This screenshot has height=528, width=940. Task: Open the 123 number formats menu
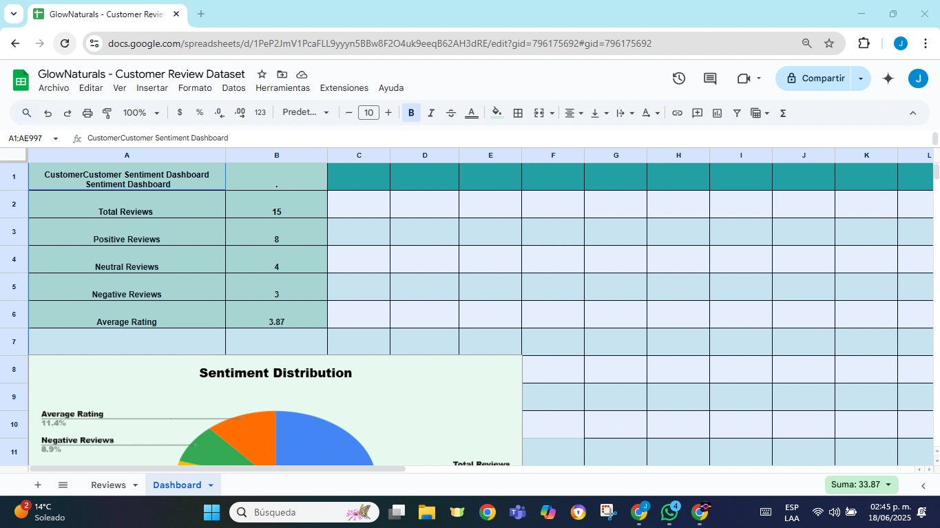tap(260, 113)
